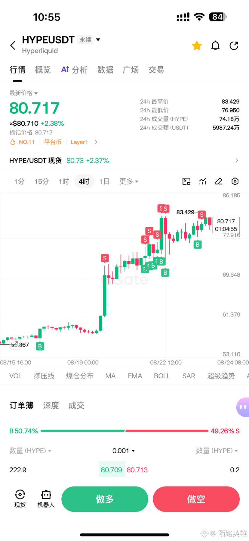Image resolution: width=249 pixels, height=541 pixels.
Task: Tap the 24h 成交额 value 5987.24万
Action: (x=226, y=128)
